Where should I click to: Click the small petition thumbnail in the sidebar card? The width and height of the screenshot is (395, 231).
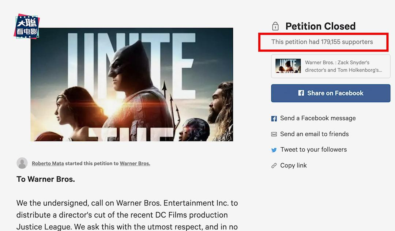click(288, 66)
